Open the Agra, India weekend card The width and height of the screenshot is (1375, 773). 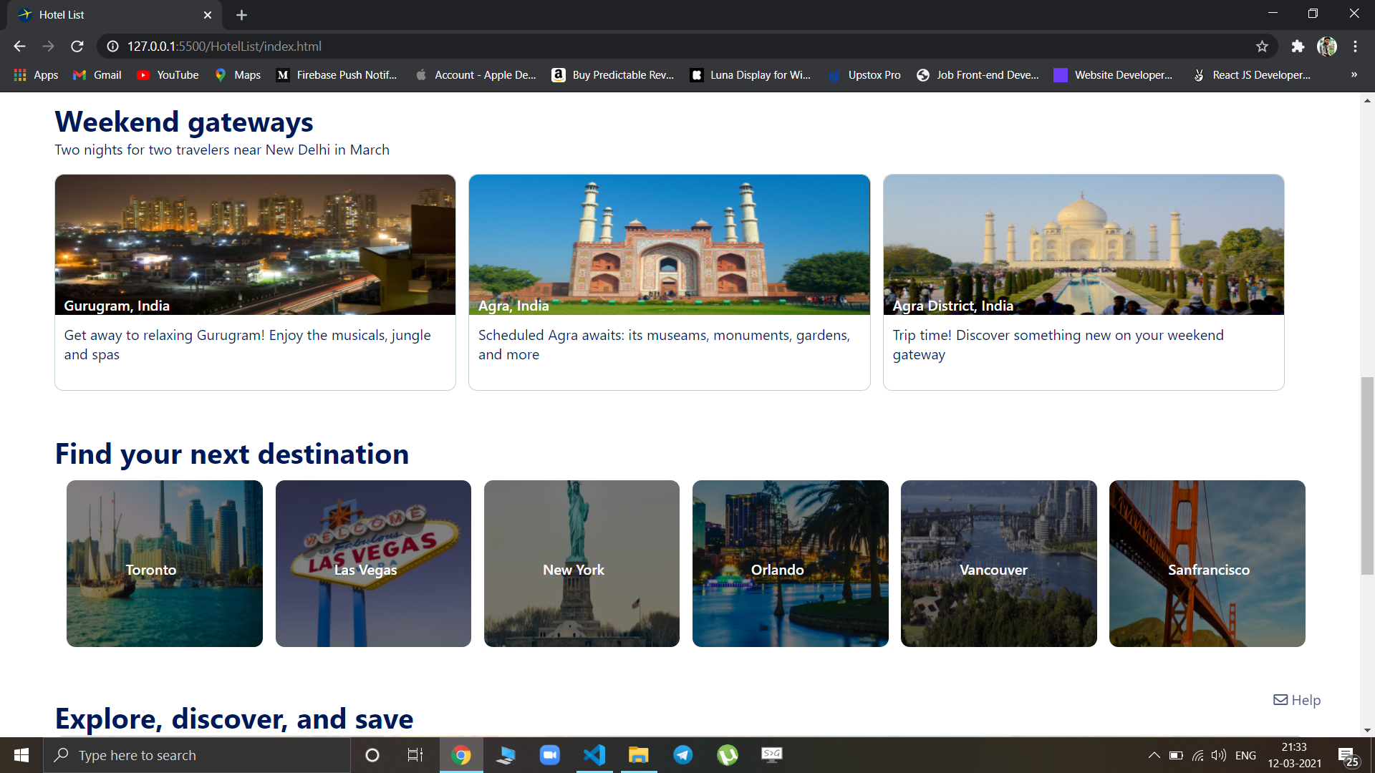click(x=669, y=281)
